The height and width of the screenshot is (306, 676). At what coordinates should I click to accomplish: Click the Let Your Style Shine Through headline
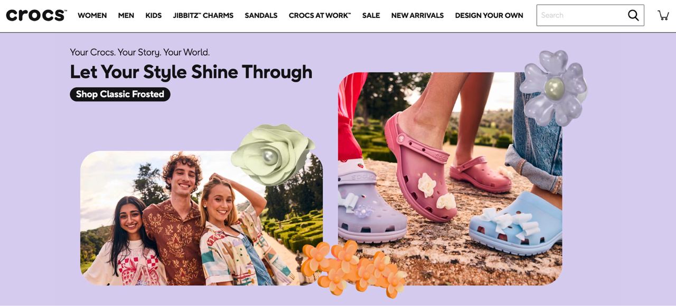click(x=191, y=72)
